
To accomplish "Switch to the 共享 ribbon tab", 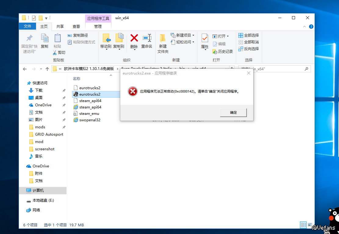I will click(x=60, y=26).
